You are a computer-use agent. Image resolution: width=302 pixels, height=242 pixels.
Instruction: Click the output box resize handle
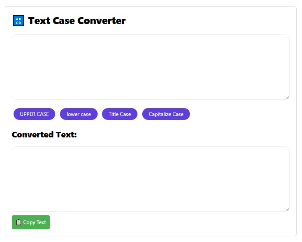pyautogui.click(x=287, y=209)
